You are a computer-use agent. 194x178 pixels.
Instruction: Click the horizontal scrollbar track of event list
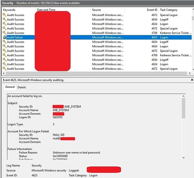(x=96, y=73)
